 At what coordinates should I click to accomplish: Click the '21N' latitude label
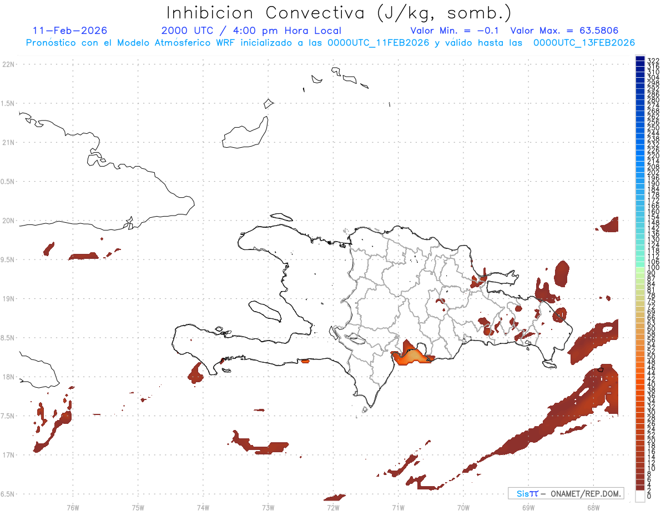coord(8,143)
